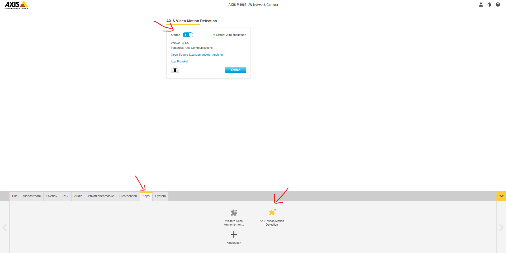Switch to the Bild tab
Screen dimensions: 506x253
click(x=15, y=196)
